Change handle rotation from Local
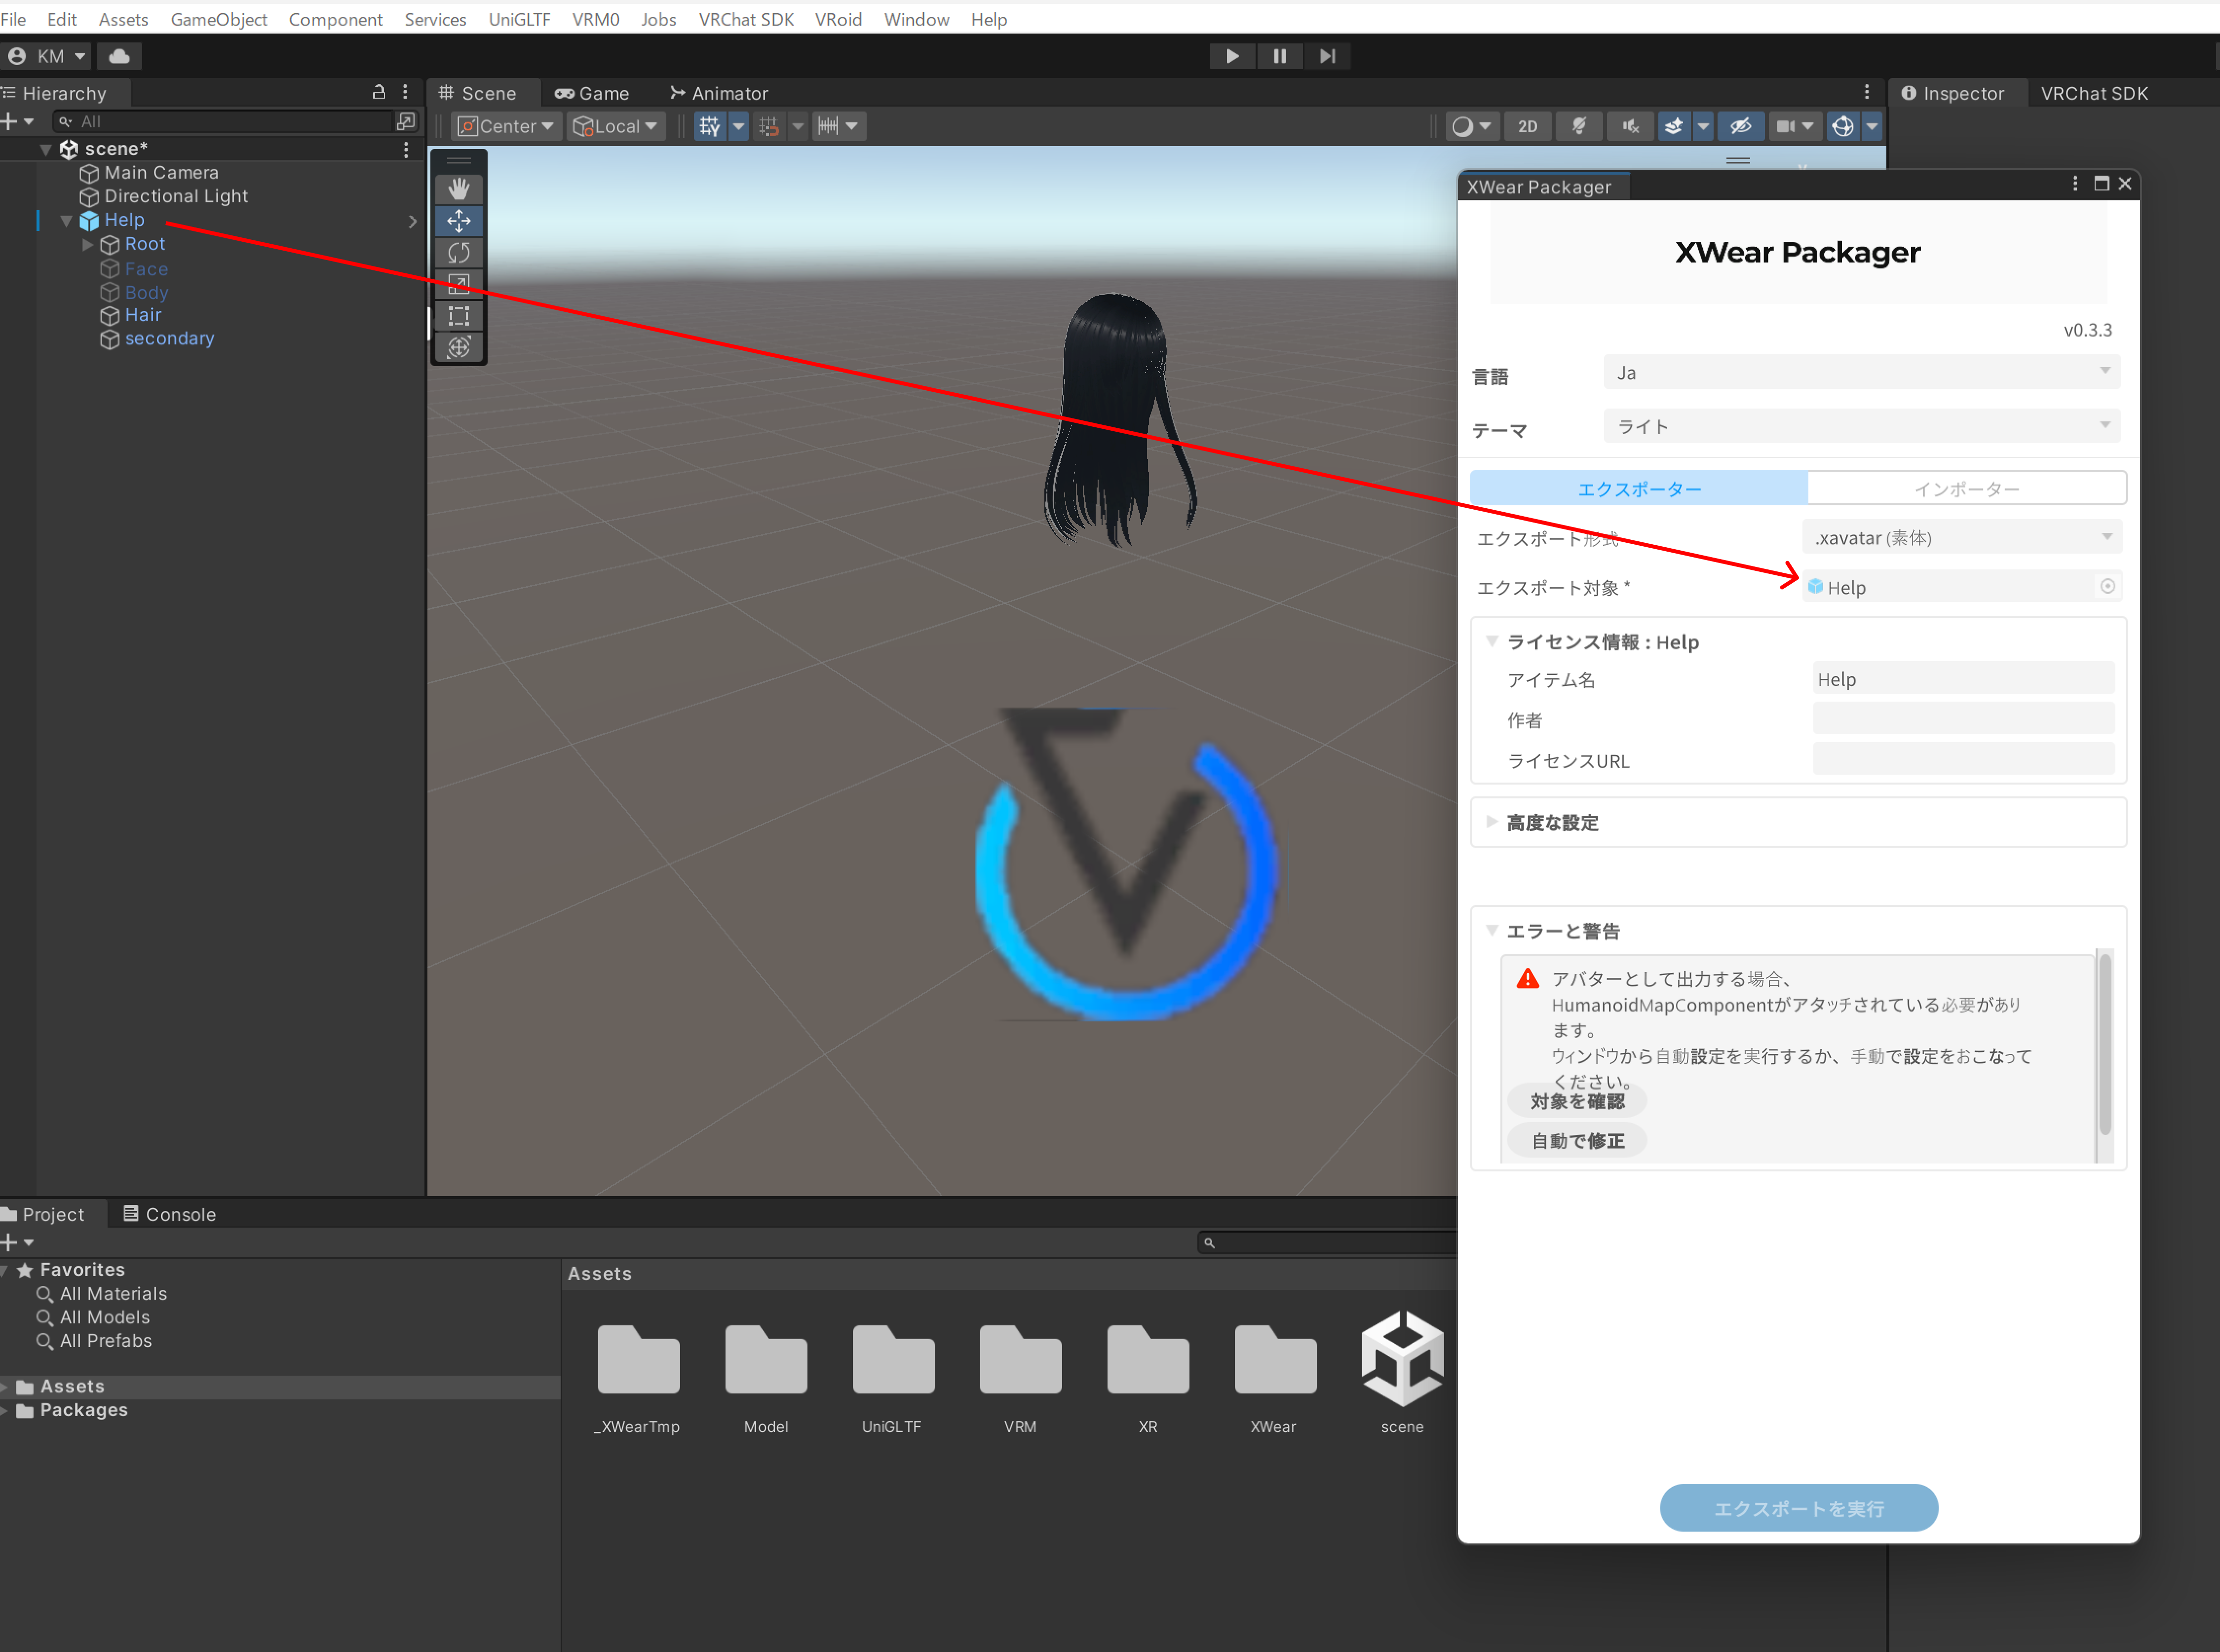2220x1652 pixels. [x=616, y=126]
